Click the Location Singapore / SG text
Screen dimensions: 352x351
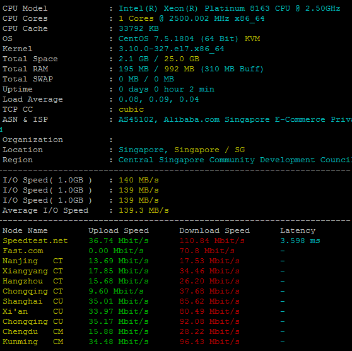click(182, 150)
